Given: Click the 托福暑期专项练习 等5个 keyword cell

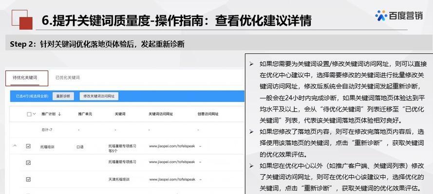Looking at the screenshot, I should 123,148.
